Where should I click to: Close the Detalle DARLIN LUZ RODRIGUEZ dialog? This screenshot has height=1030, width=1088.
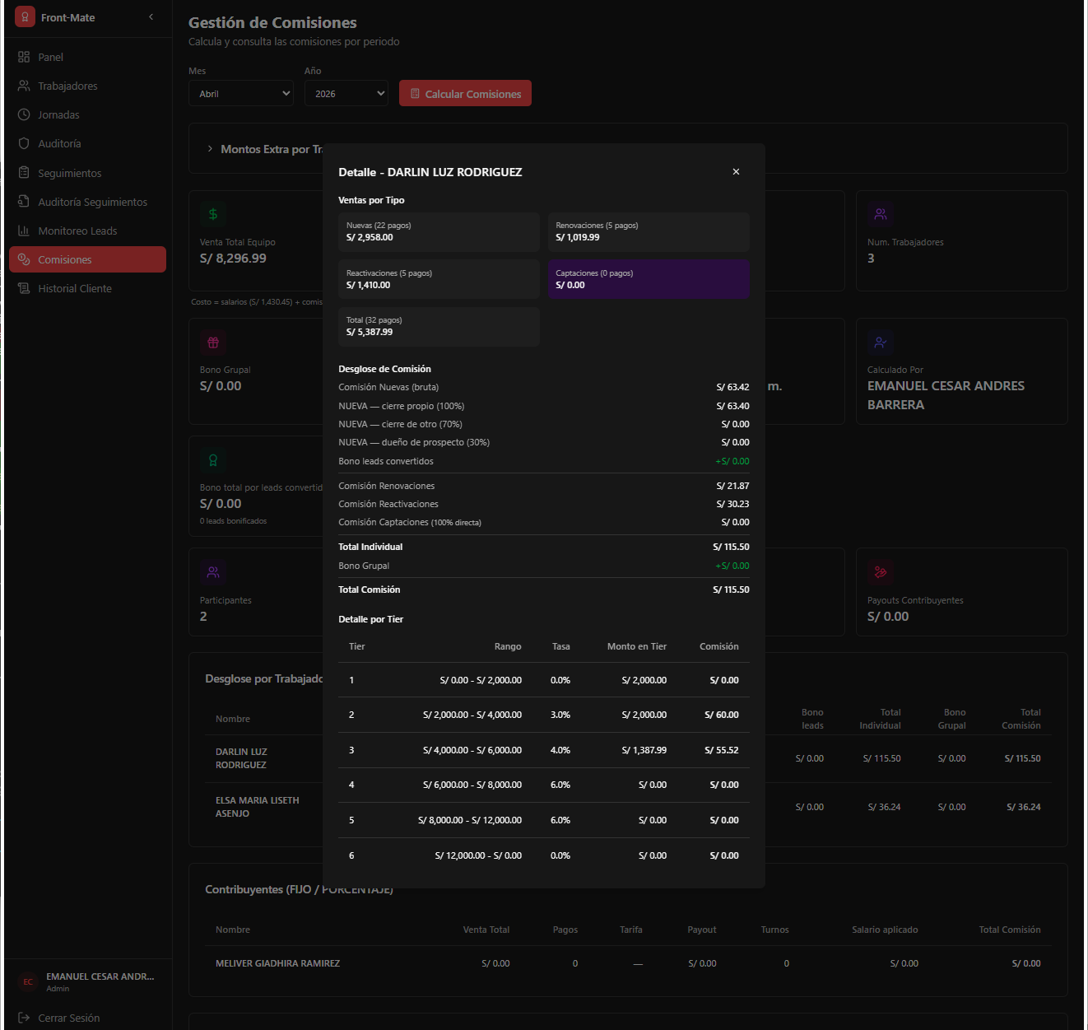pos(736,172)
